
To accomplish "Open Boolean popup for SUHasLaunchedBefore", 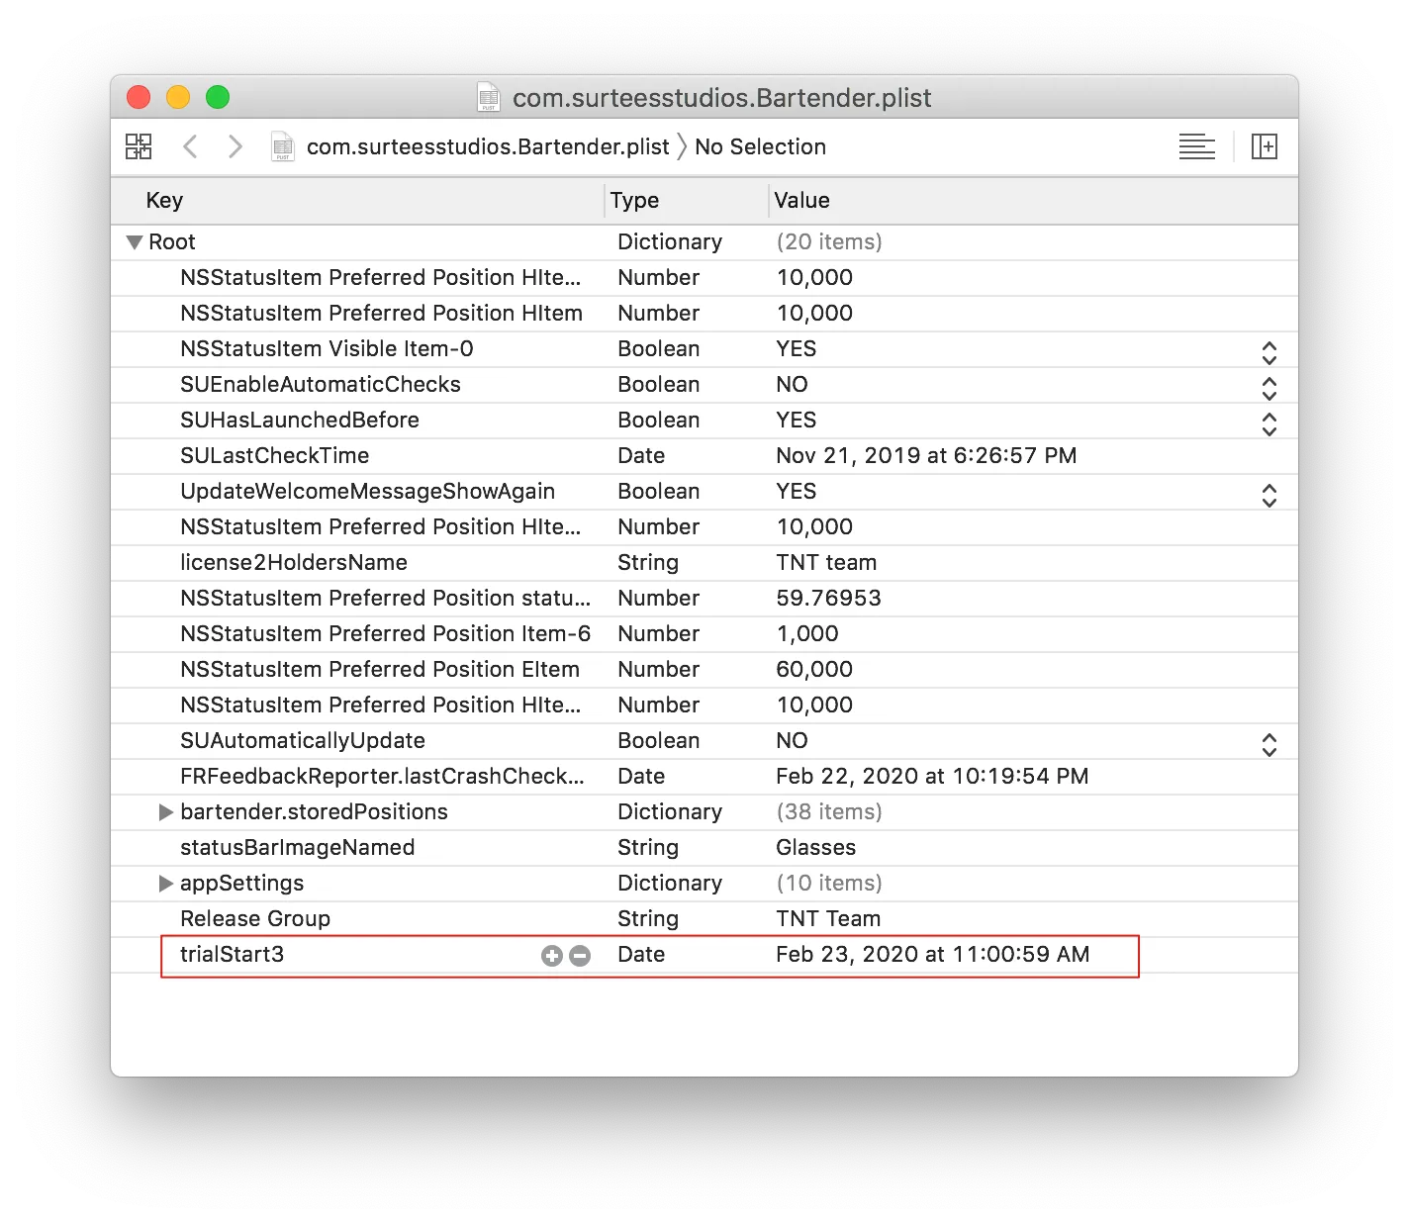I will pos(1269,424).
